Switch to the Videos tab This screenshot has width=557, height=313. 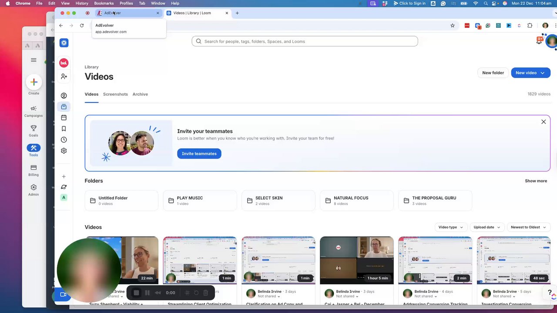click(91, 94)
